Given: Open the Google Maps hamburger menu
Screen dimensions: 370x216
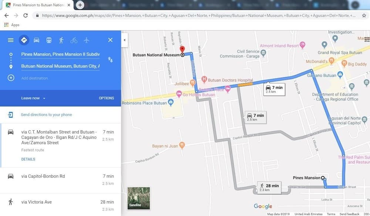Looking at the screenshot, I should click(x=11, y=40).
